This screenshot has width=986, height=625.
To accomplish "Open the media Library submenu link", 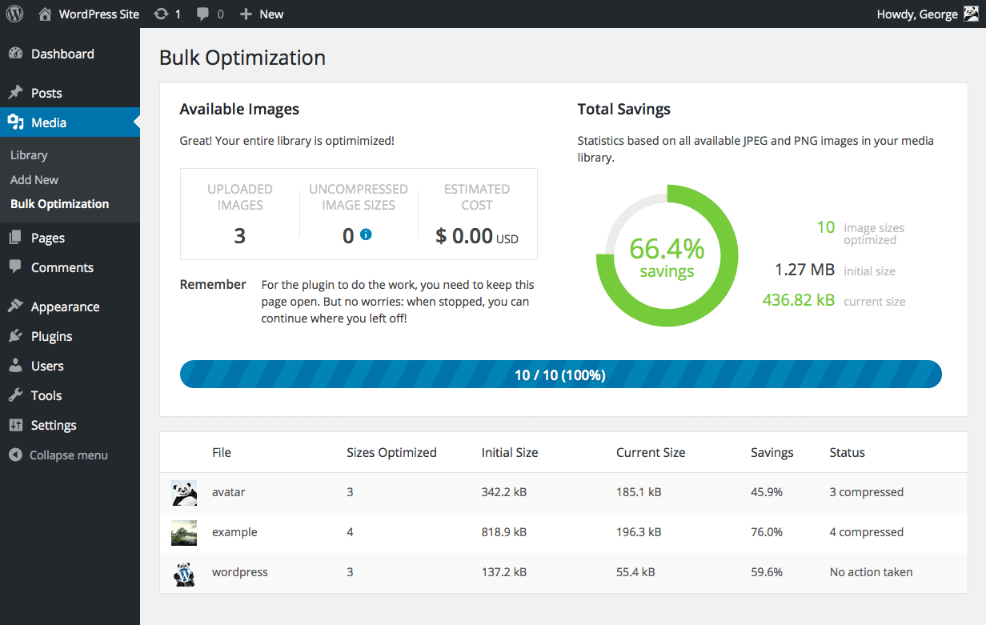I will 29,155.
